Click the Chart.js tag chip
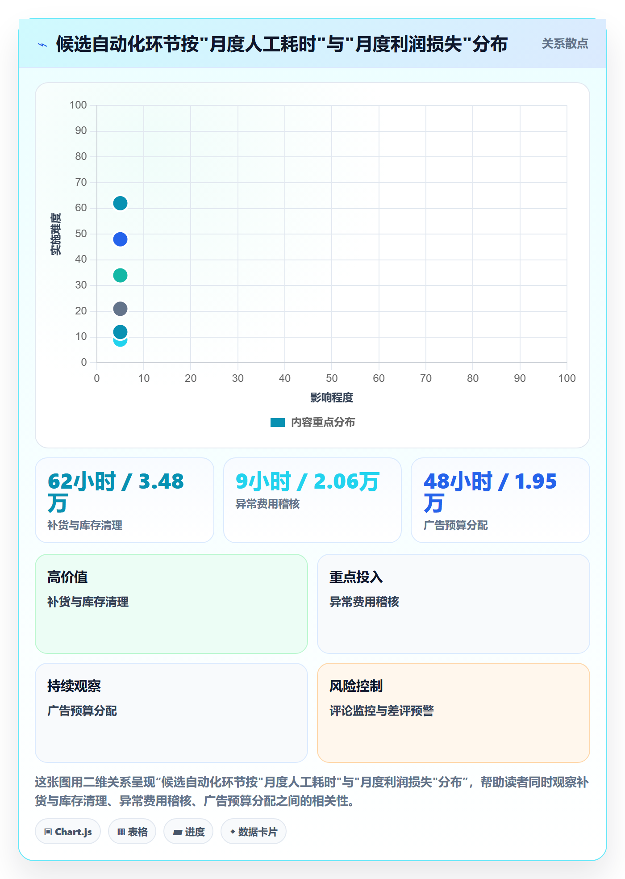This screenshot has width=625, height=879. tap(68, 832)
